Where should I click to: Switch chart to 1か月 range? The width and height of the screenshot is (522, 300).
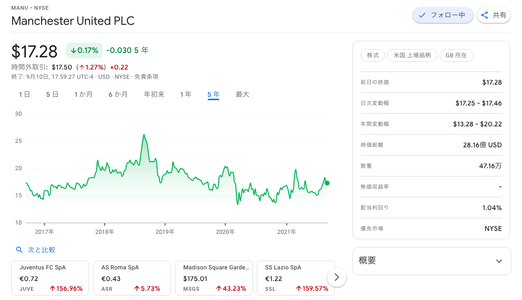[x=83, y=95]
